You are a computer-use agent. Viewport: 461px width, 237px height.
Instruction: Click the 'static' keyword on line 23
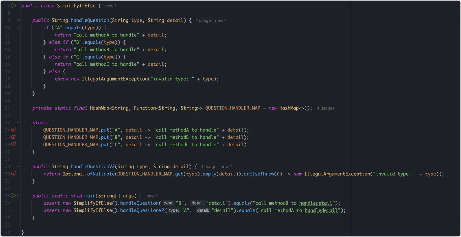pyautogui.click(x=41, y=123)
